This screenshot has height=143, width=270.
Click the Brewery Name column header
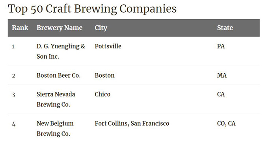tap(60, 28)
